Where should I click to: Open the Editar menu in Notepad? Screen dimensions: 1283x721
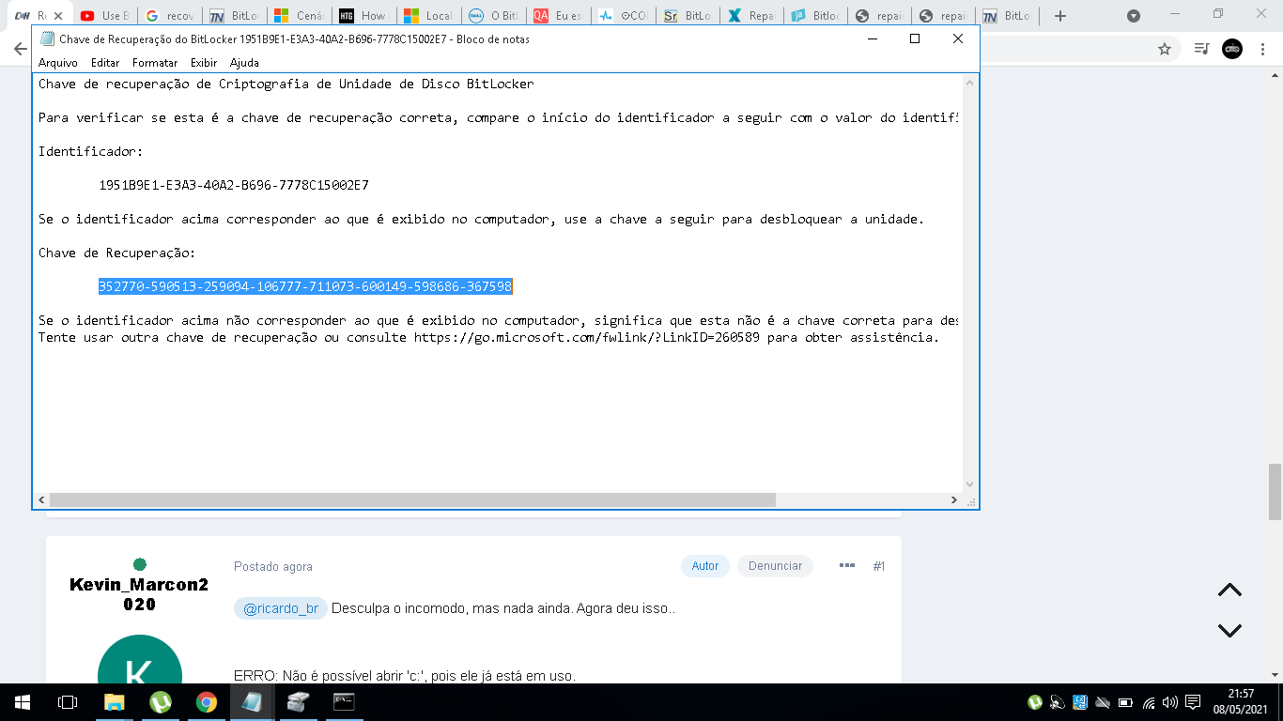pos(105,63)
